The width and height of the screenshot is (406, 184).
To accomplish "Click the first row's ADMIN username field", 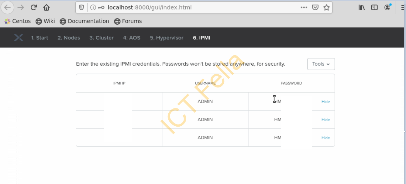I will point(205,101).
